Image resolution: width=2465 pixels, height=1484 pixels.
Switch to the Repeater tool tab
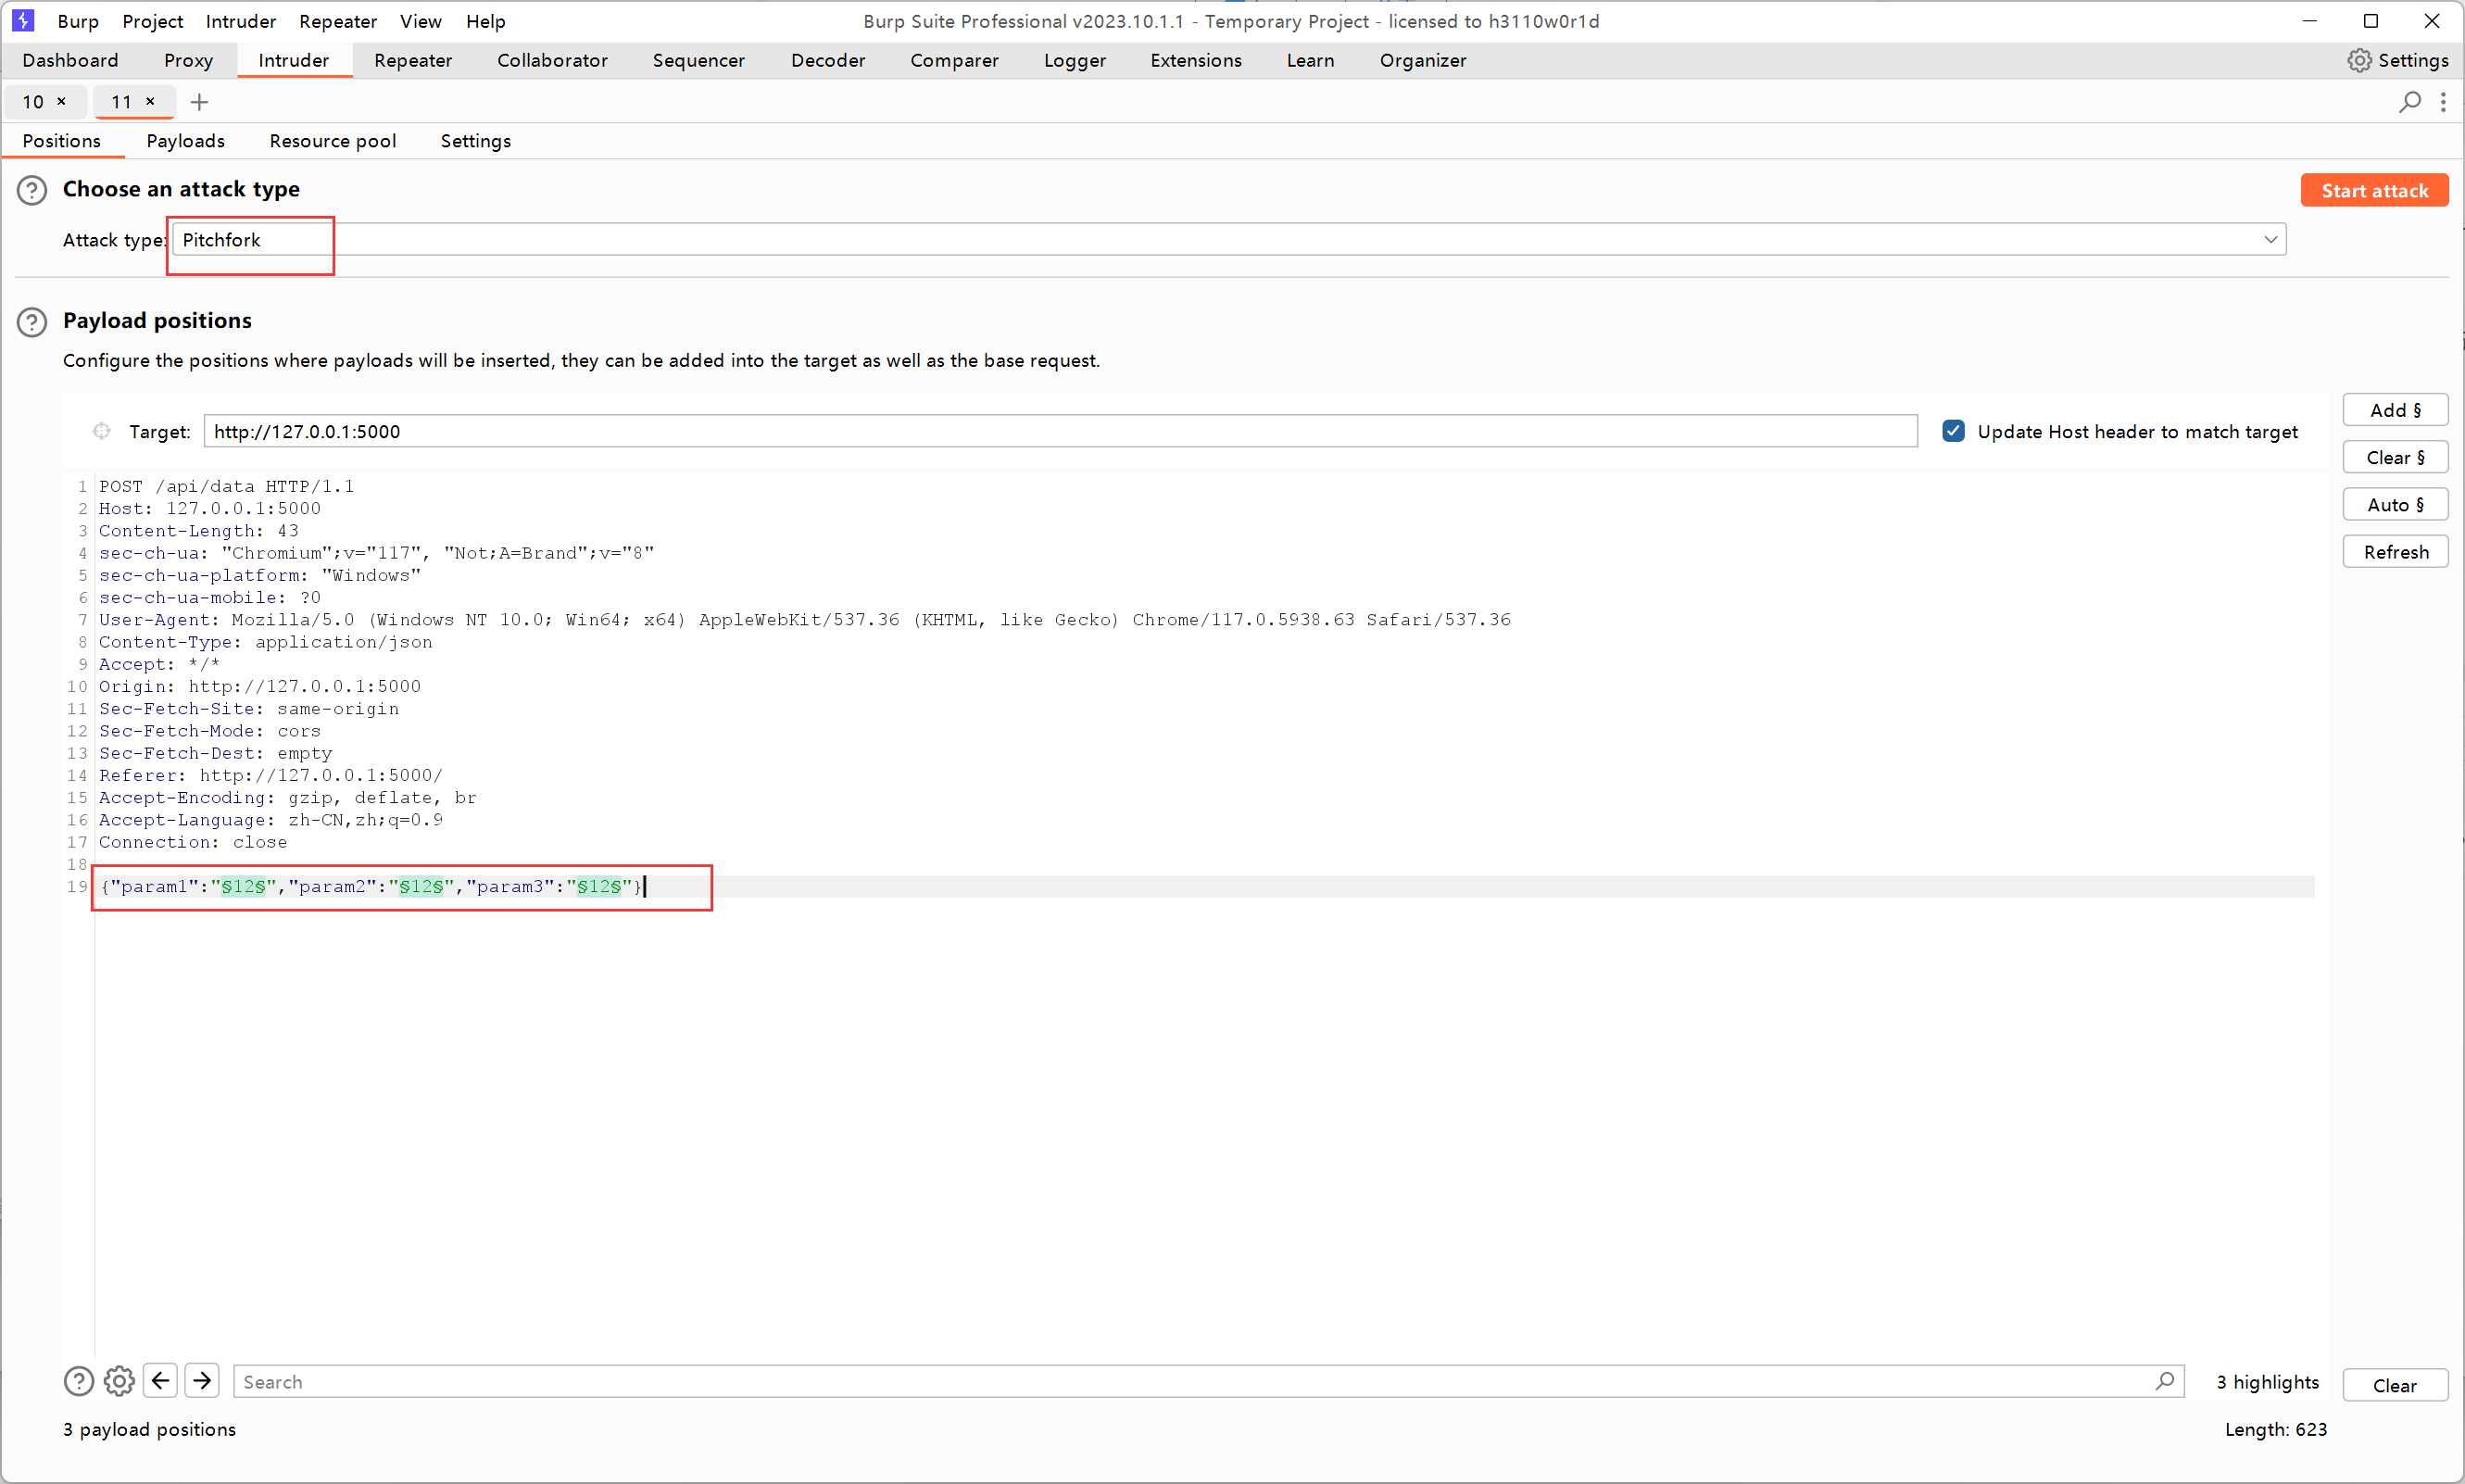(x=413, y=60)
